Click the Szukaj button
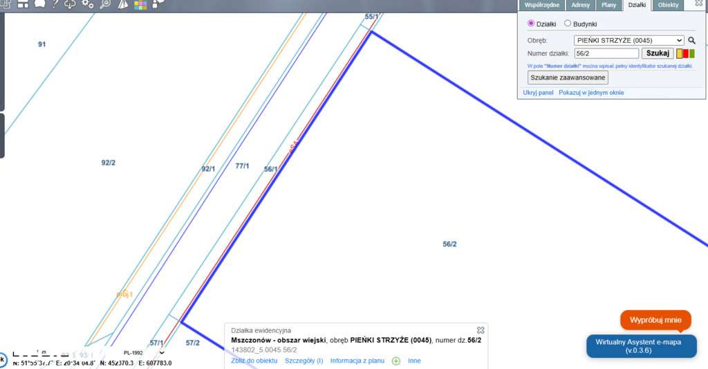708x369 pixels. pyautogui.click(x=658, y=53)
